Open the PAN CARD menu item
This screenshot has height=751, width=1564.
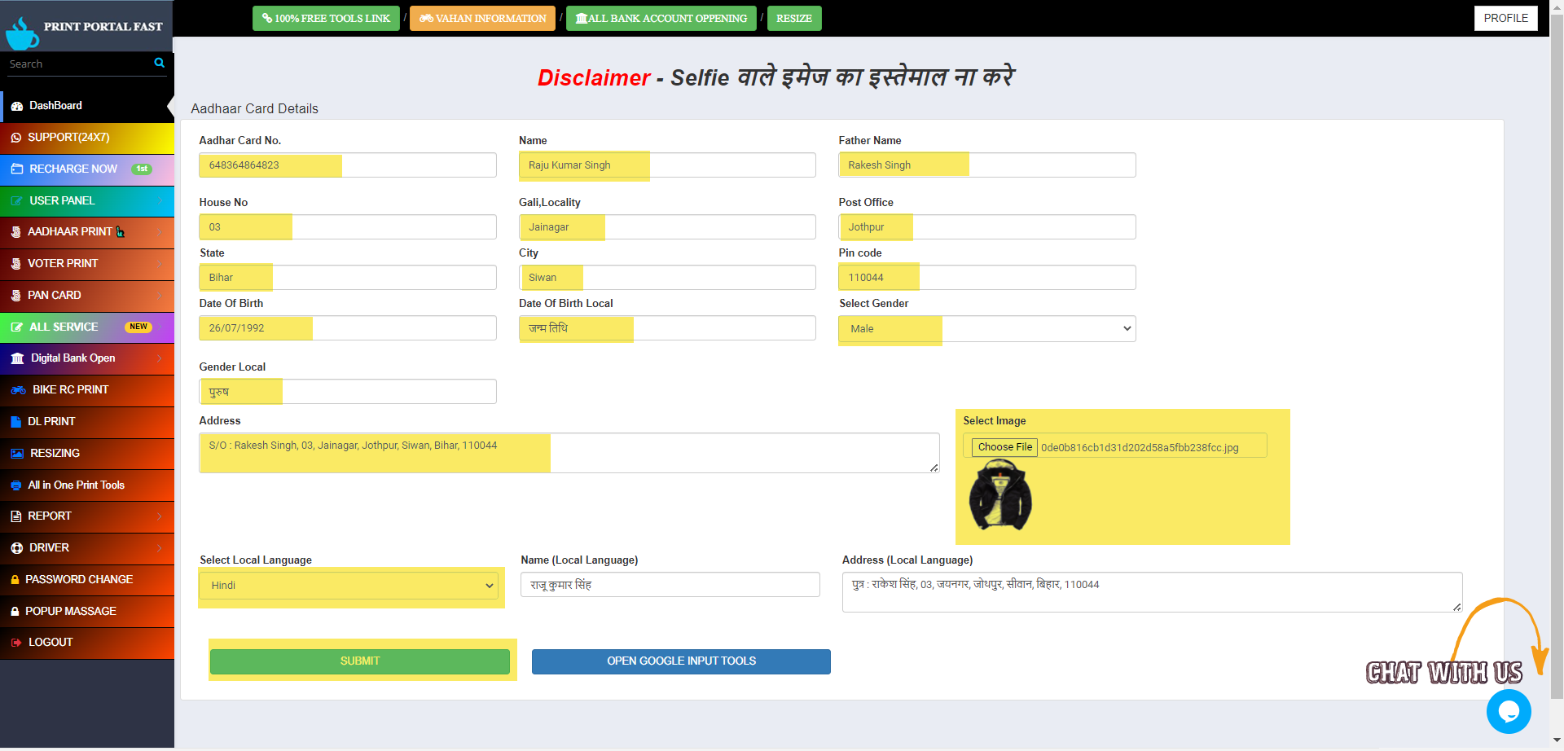55,296
